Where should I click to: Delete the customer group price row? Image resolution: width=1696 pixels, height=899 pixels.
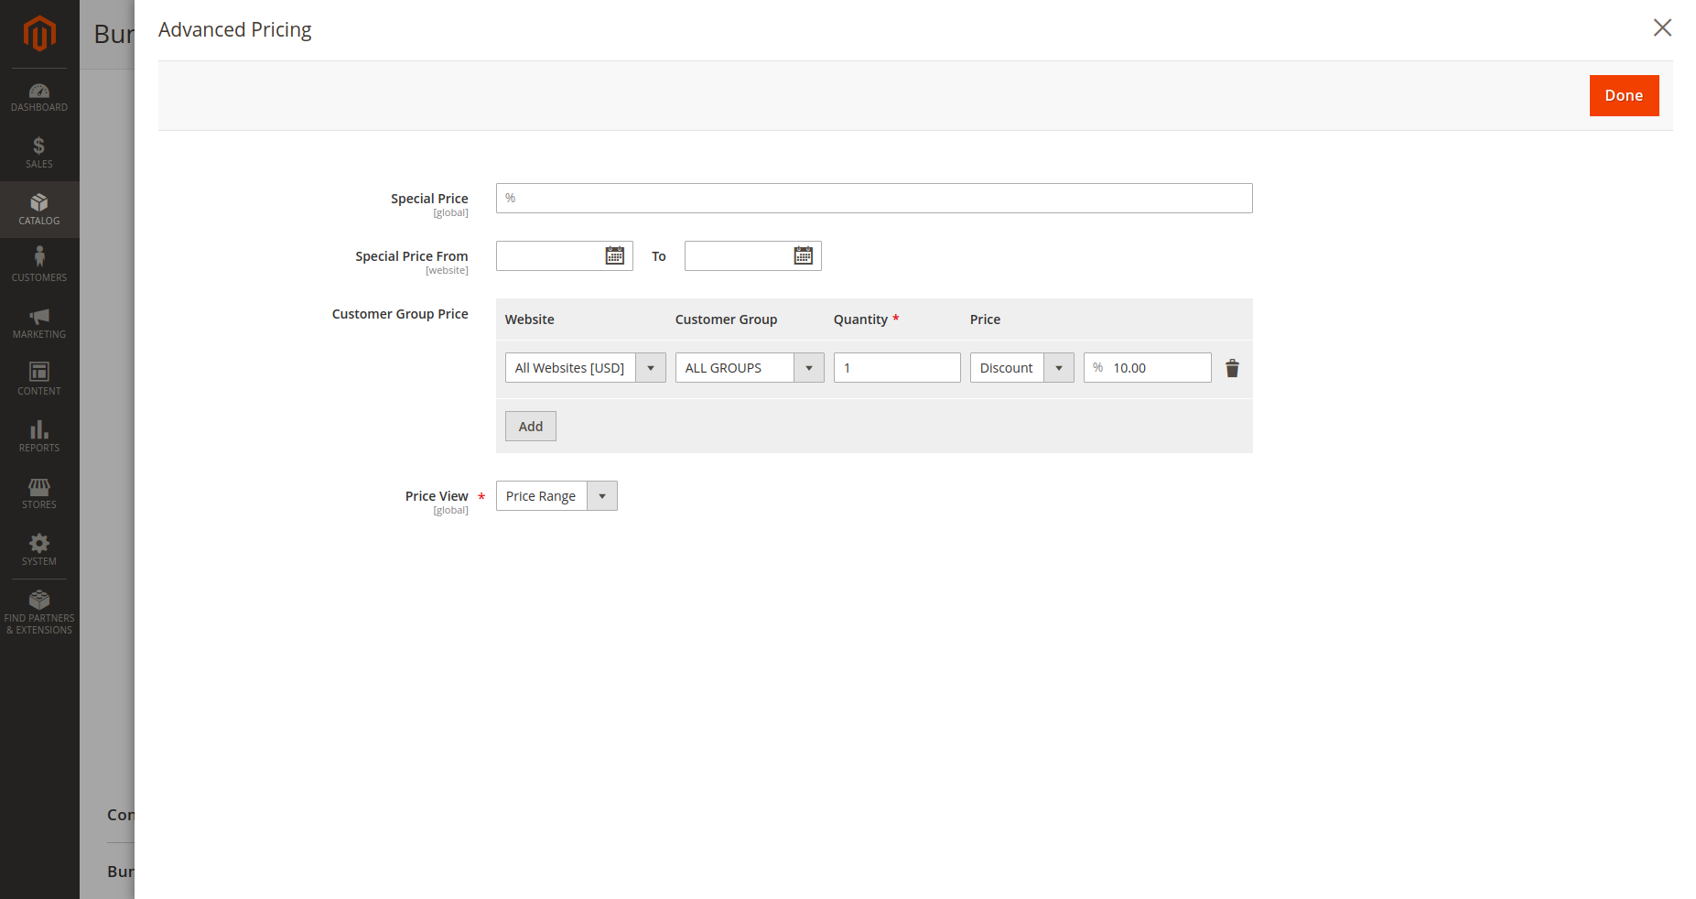(x=1232, y=368)
